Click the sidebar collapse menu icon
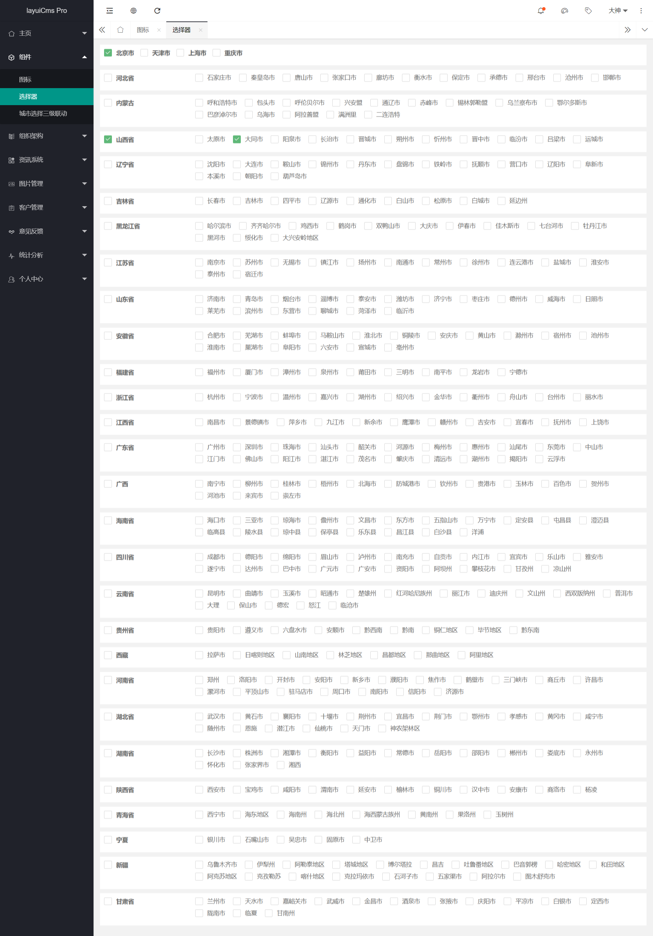Screen dimensions: 653x936 pos(110,11)
